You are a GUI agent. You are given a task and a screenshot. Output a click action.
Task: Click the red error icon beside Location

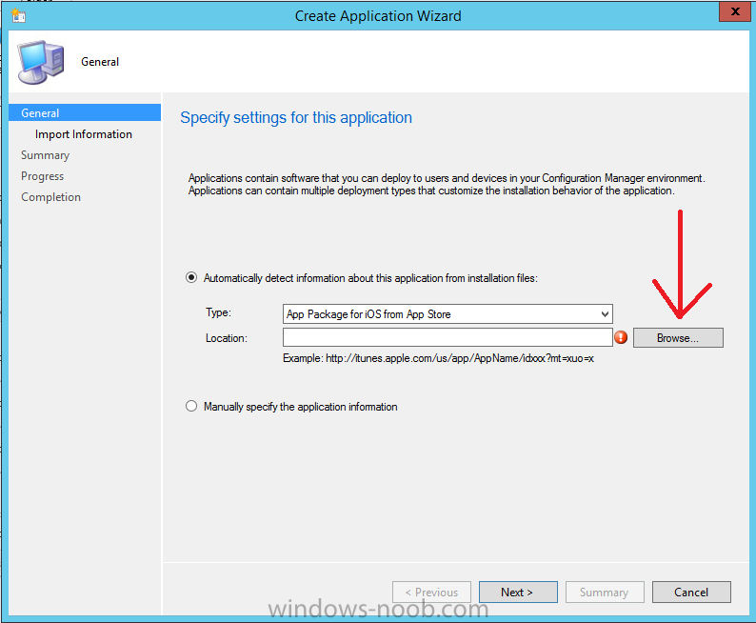coord(621,337)
